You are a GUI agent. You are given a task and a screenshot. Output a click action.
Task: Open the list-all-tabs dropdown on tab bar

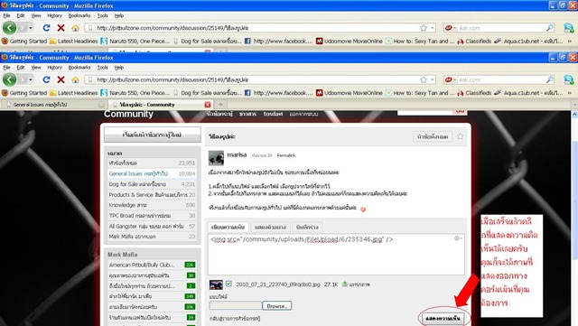574,105
